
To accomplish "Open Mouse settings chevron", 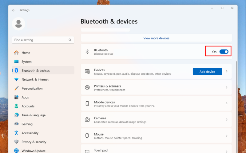I will [226, 136].
